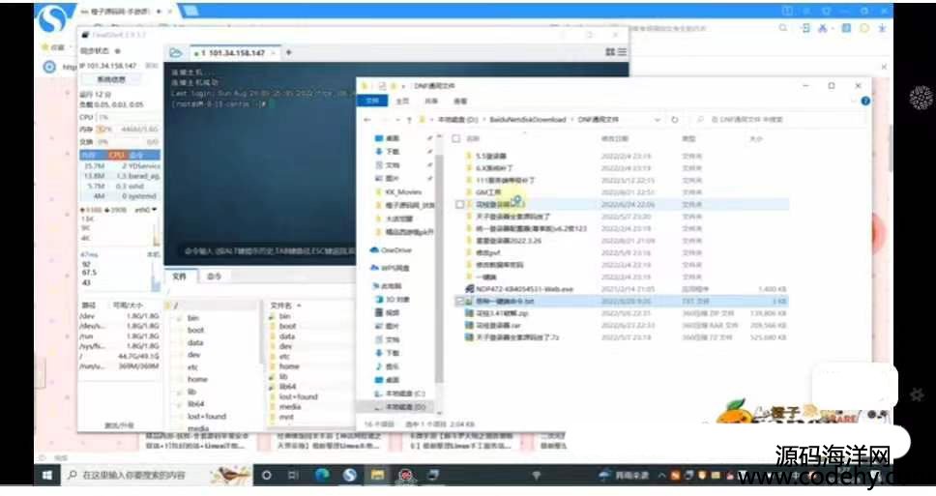Viewport: 936px width, 496px height.
Task: Click the 文件名 column header to sort
Action: coord(281,305)
